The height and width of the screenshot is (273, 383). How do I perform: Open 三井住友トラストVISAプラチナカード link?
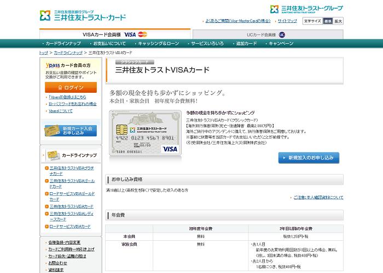pos(72,171)
